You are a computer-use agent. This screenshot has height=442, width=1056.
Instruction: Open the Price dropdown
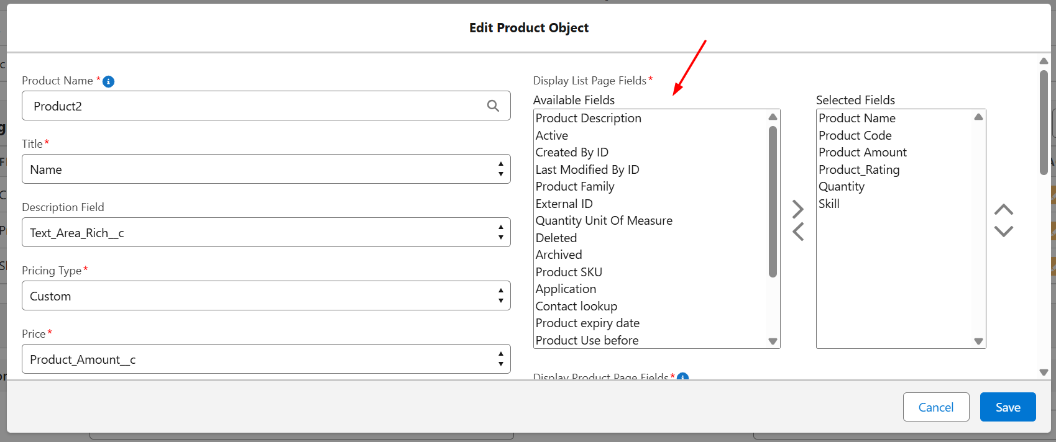[266, 359]
